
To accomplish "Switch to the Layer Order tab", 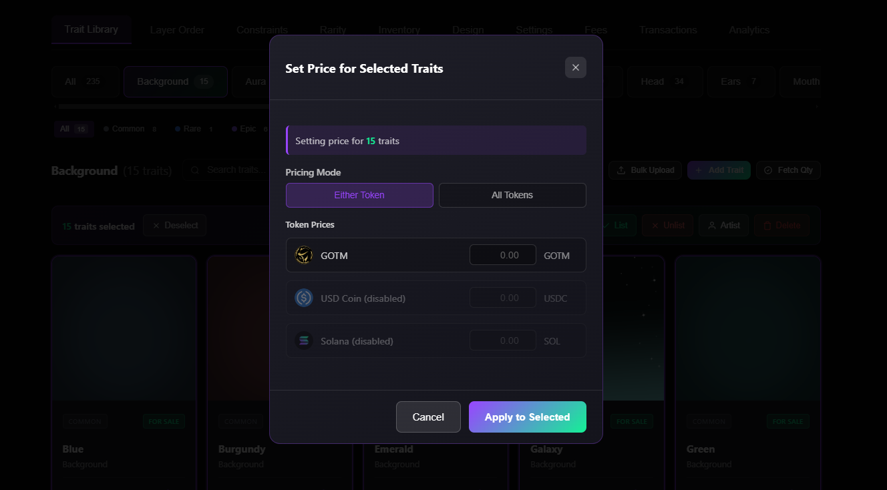I will point(177,30).
